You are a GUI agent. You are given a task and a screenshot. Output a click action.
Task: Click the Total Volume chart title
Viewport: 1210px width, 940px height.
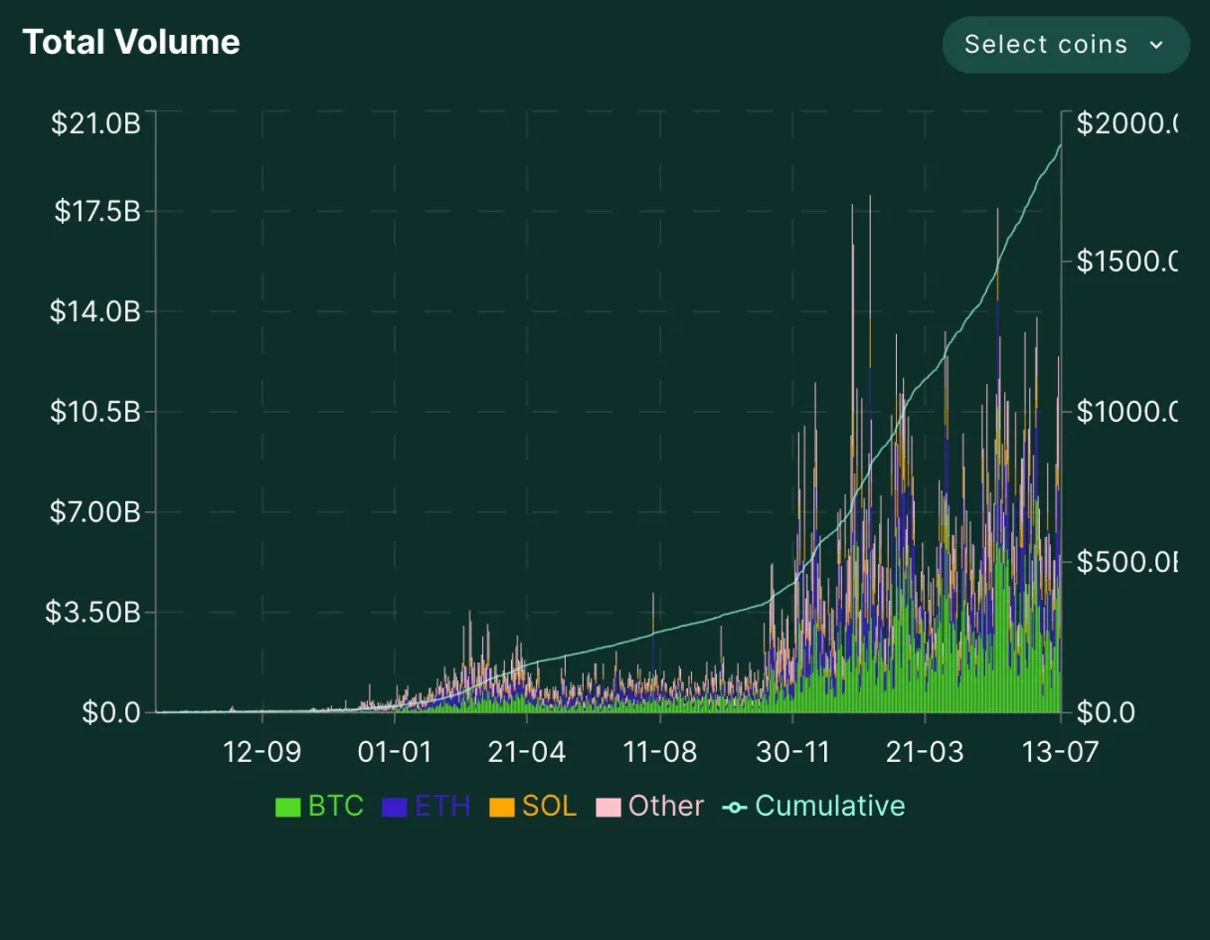pos(131,42)
